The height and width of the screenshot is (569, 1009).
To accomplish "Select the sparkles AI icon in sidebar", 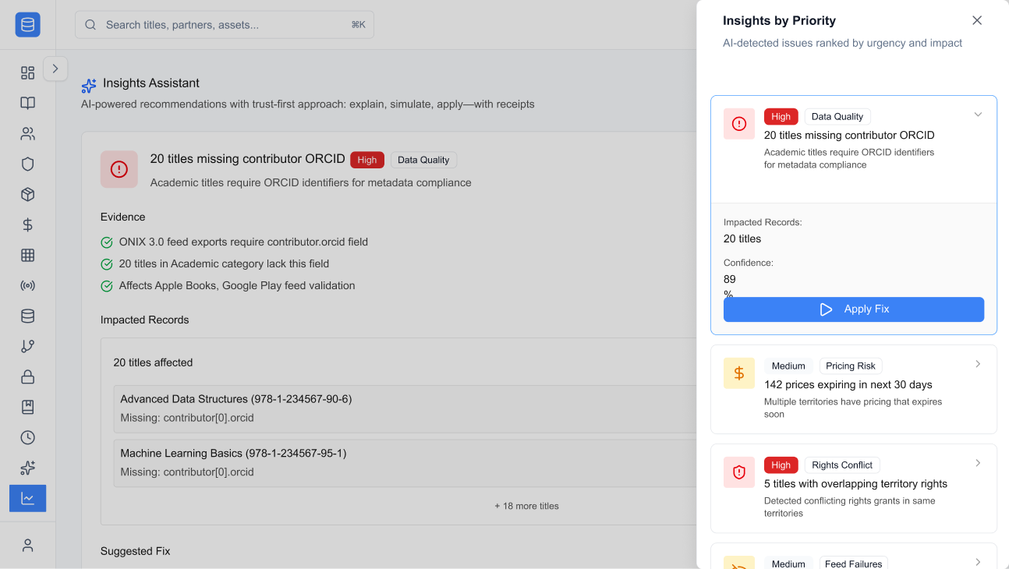I will click(27, 468).
